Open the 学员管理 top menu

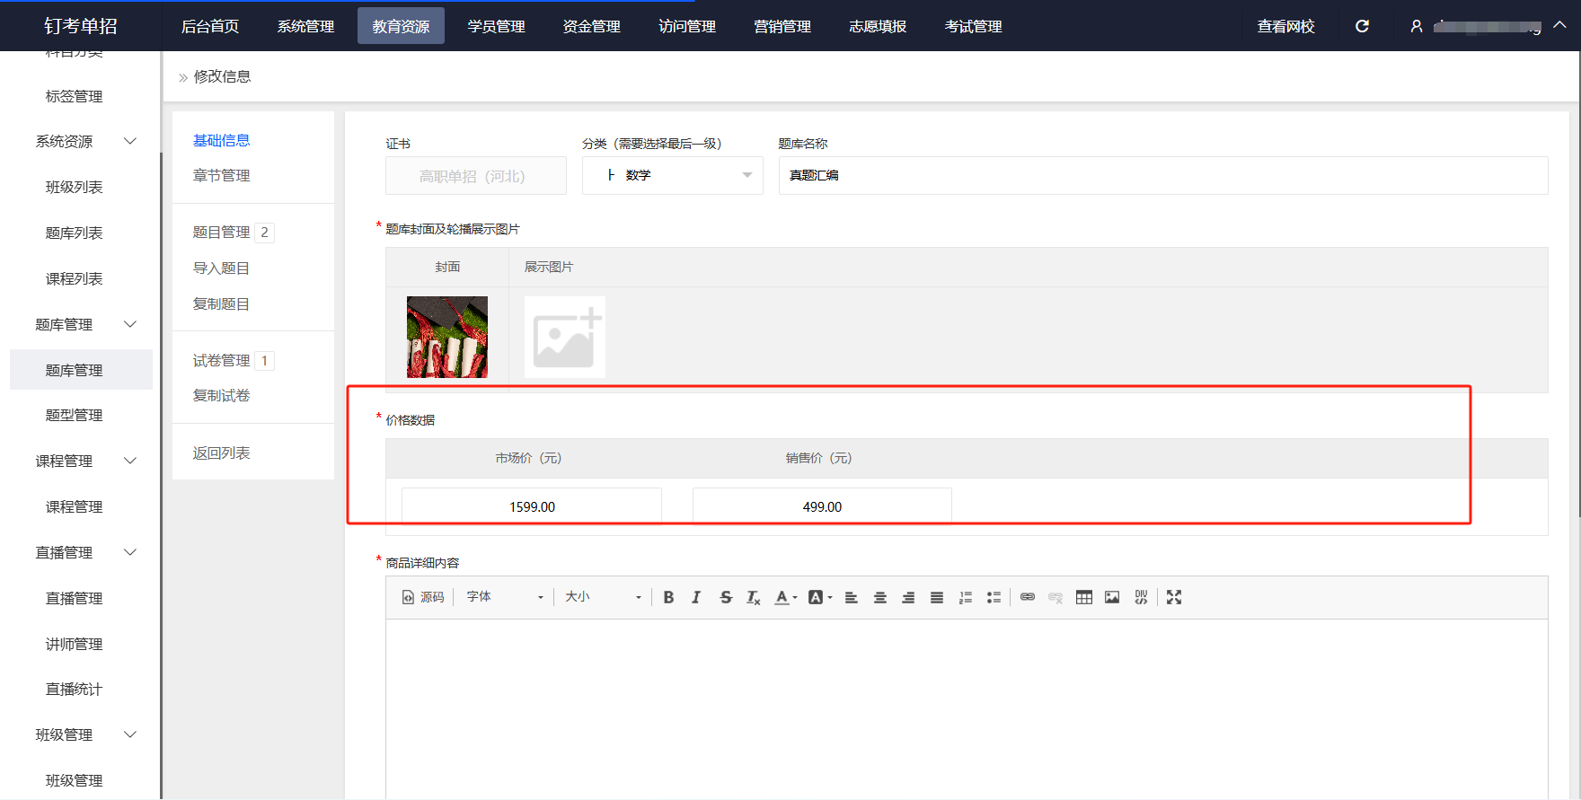(x=496, y=26)
